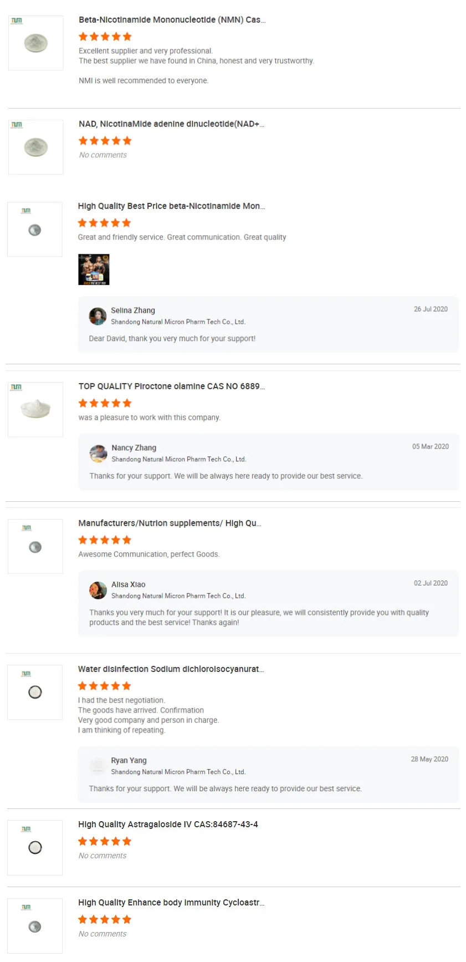Click Shandong Natural Micron Pharm Tech company link
Viewport: 466px width, 962px height.
[178, 322]
